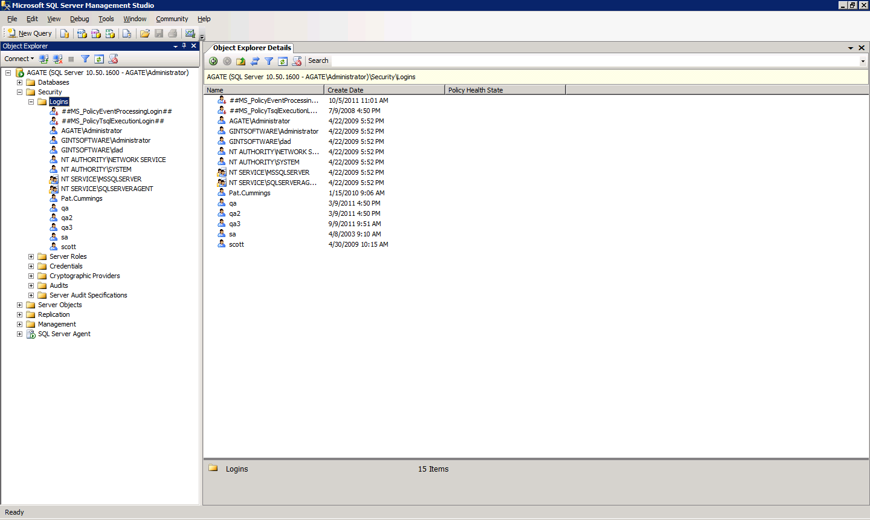The height and width of the screenshot is (520, 870).
Task: Open the Help menu
Action: pyautogui.click(x=204, y=19)
